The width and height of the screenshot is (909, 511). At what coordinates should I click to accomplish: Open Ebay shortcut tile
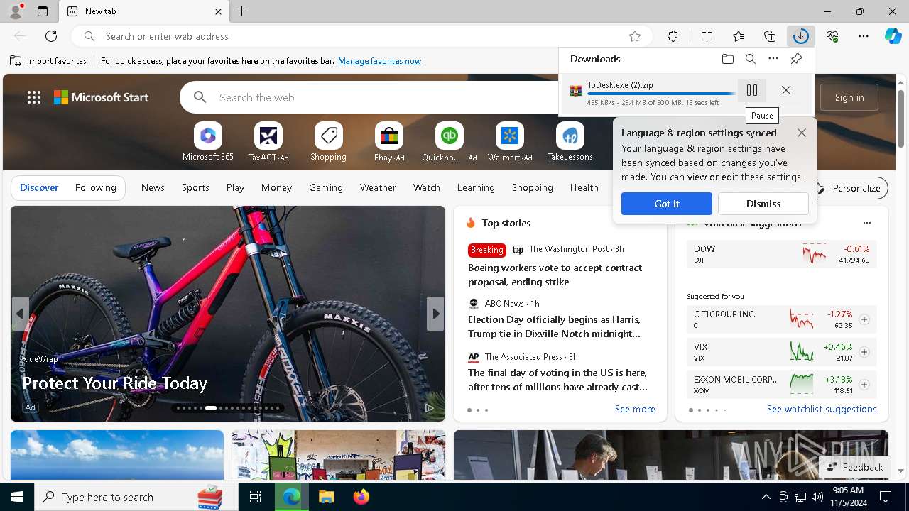click(389, 142)
